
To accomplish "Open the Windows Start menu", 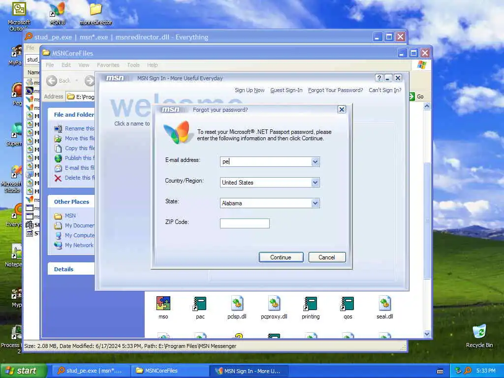I will point(23,371).
